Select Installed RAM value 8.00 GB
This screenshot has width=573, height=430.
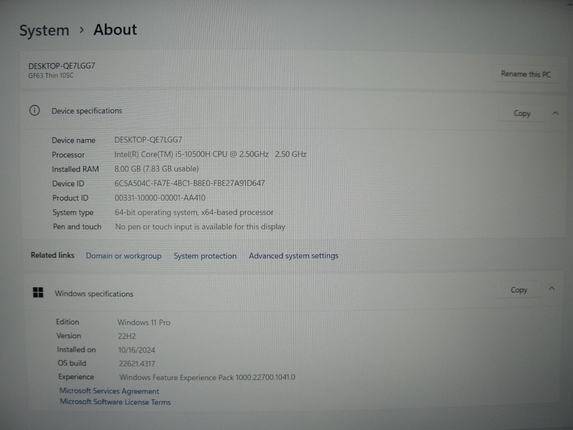pos(157,169)
